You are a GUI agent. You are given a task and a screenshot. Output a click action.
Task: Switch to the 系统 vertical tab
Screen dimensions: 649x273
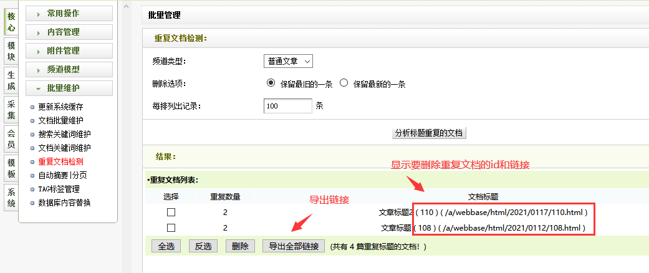pos(11,198)
